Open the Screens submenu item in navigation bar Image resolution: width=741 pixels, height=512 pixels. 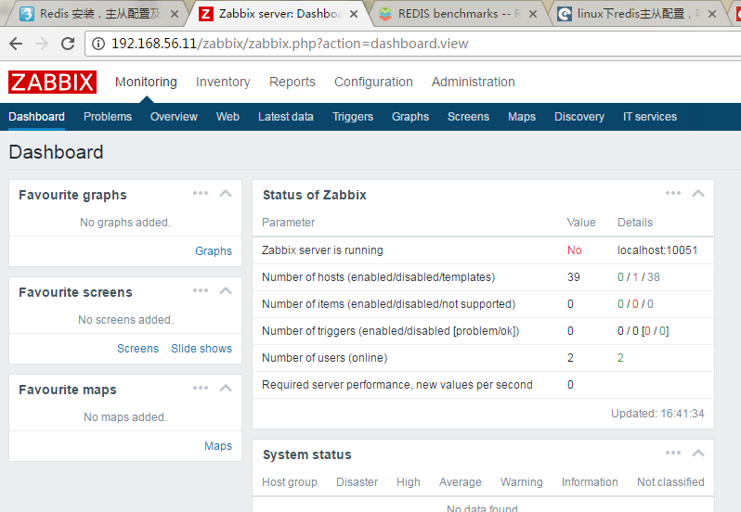468,117
